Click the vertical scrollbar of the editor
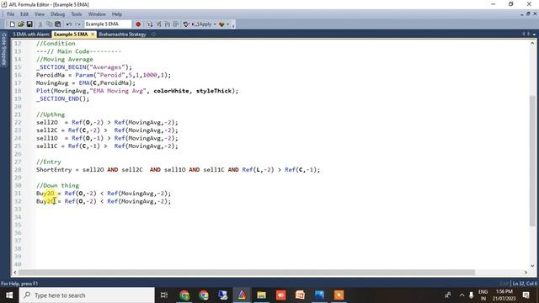This screenshot has height=303, width=539. [x=532, y=161]
